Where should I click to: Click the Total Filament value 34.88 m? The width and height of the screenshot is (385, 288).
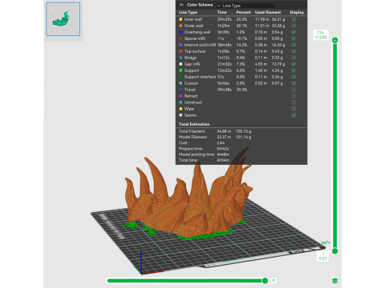(x=224, y=131)
